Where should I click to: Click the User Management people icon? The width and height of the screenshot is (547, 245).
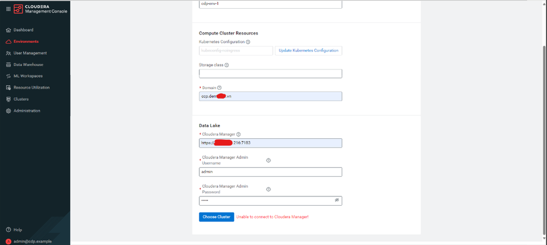(x=8, y=53)
